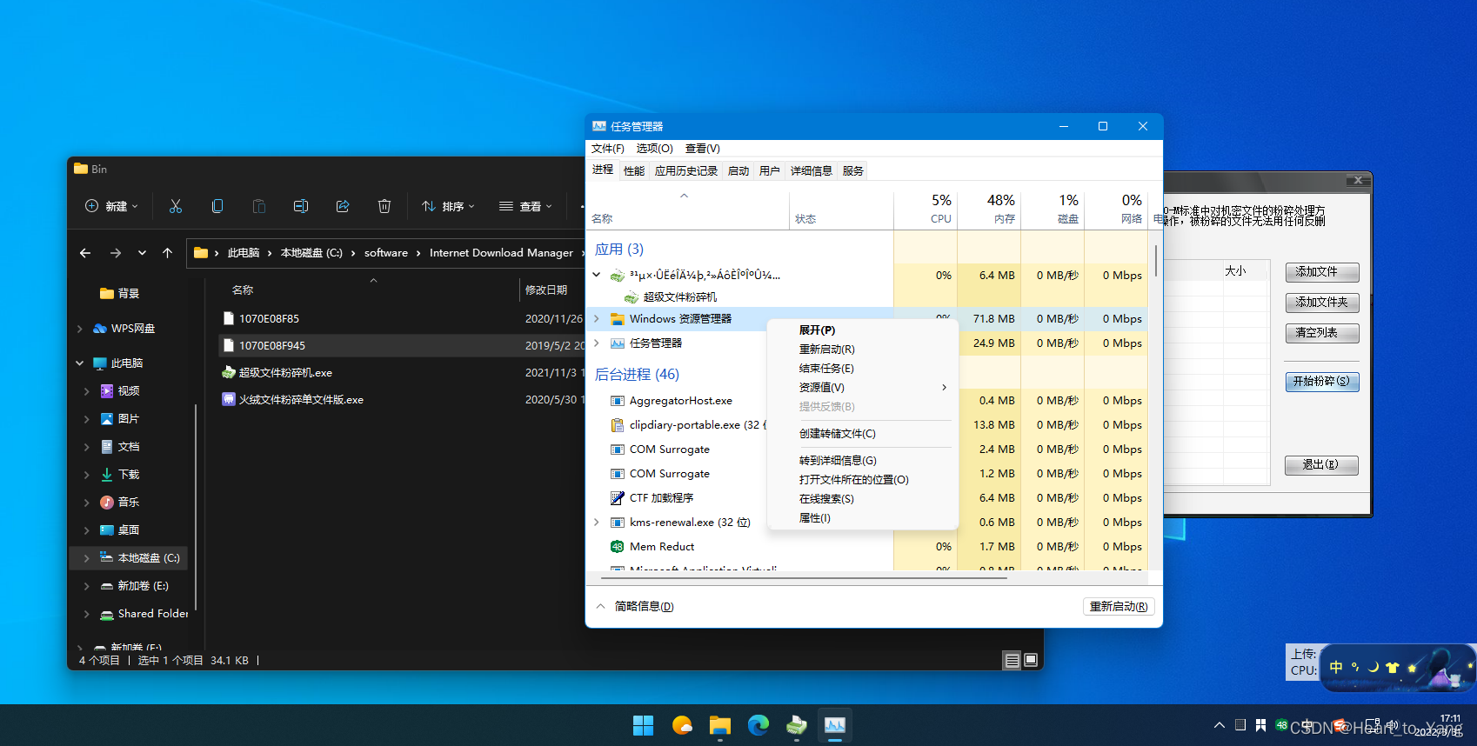The image size is (1477, 746).
Task: Switch to 应用历史记录 tab
Action: [x=686, y=171]
